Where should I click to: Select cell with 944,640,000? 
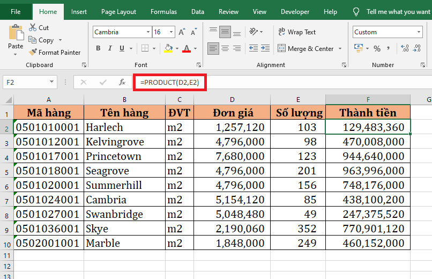pyautogui.click(x=368, y=156)
